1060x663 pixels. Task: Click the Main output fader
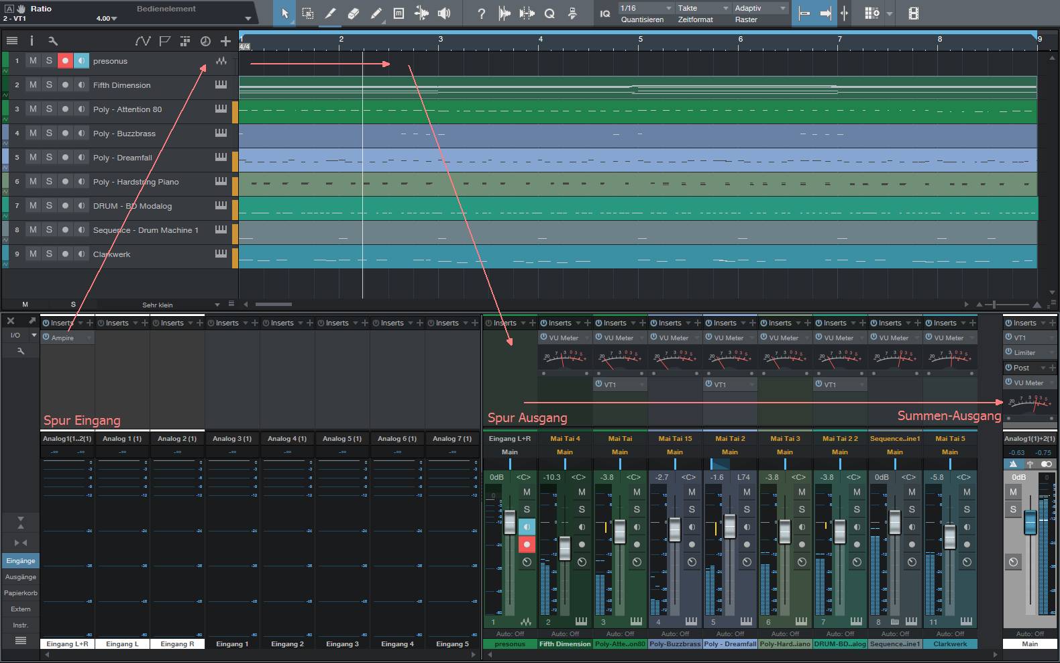pos(1030,523)
